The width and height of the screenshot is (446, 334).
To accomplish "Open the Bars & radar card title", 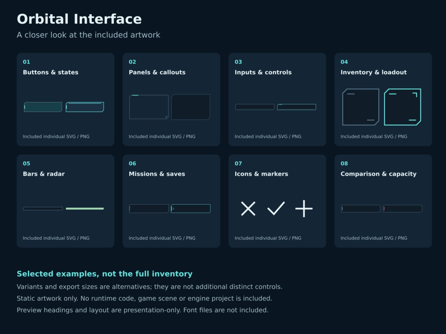I will coord(44,174).
